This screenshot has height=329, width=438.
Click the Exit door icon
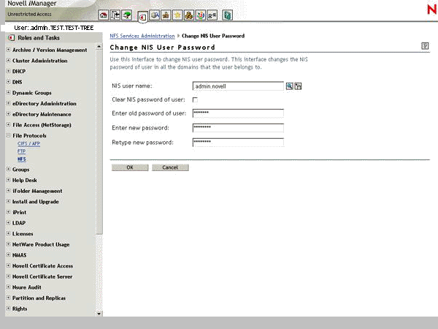[x=115, y=15]
